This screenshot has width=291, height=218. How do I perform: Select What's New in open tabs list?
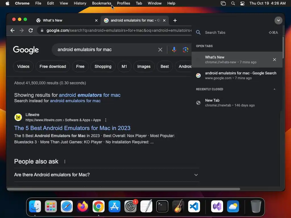pos(237,60)
